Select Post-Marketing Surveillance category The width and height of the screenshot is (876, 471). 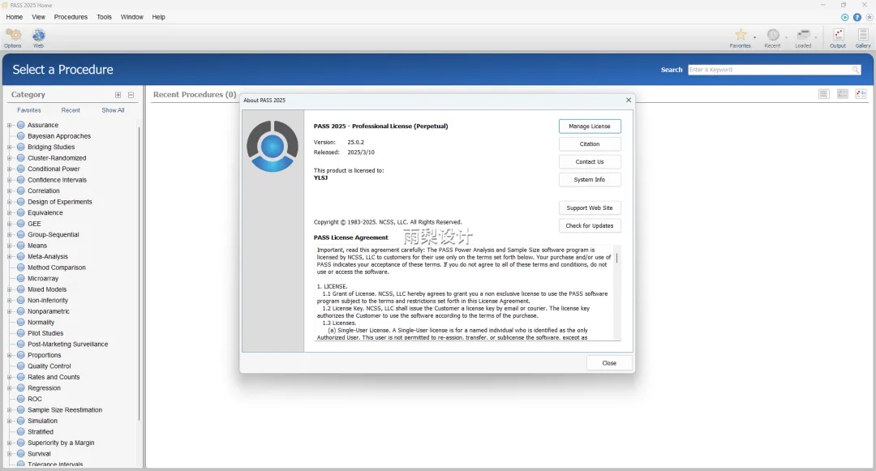tap(67, 345)
